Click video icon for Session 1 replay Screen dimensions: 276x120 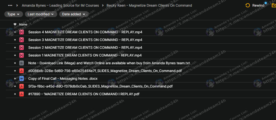22,55
